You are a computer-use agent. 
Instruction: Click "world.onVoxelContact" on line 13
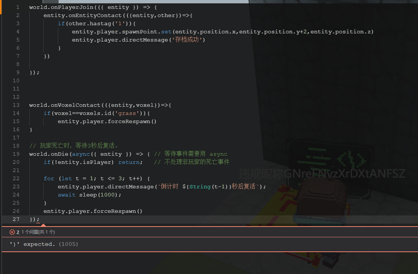65,105
